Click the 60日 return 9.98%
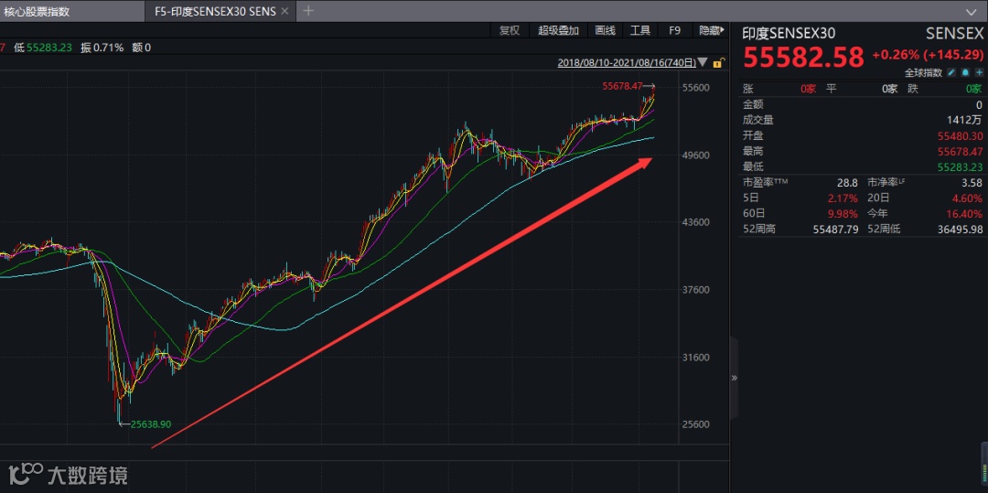The width and height of the screenshot is (988, 493). point(844,213)
